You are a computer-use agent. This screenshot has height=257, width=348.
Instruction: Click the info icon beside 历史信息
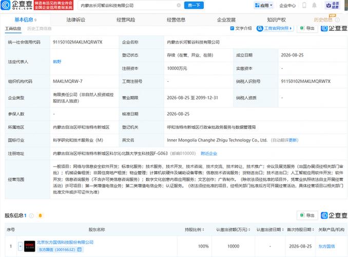(x=337, y=20)
